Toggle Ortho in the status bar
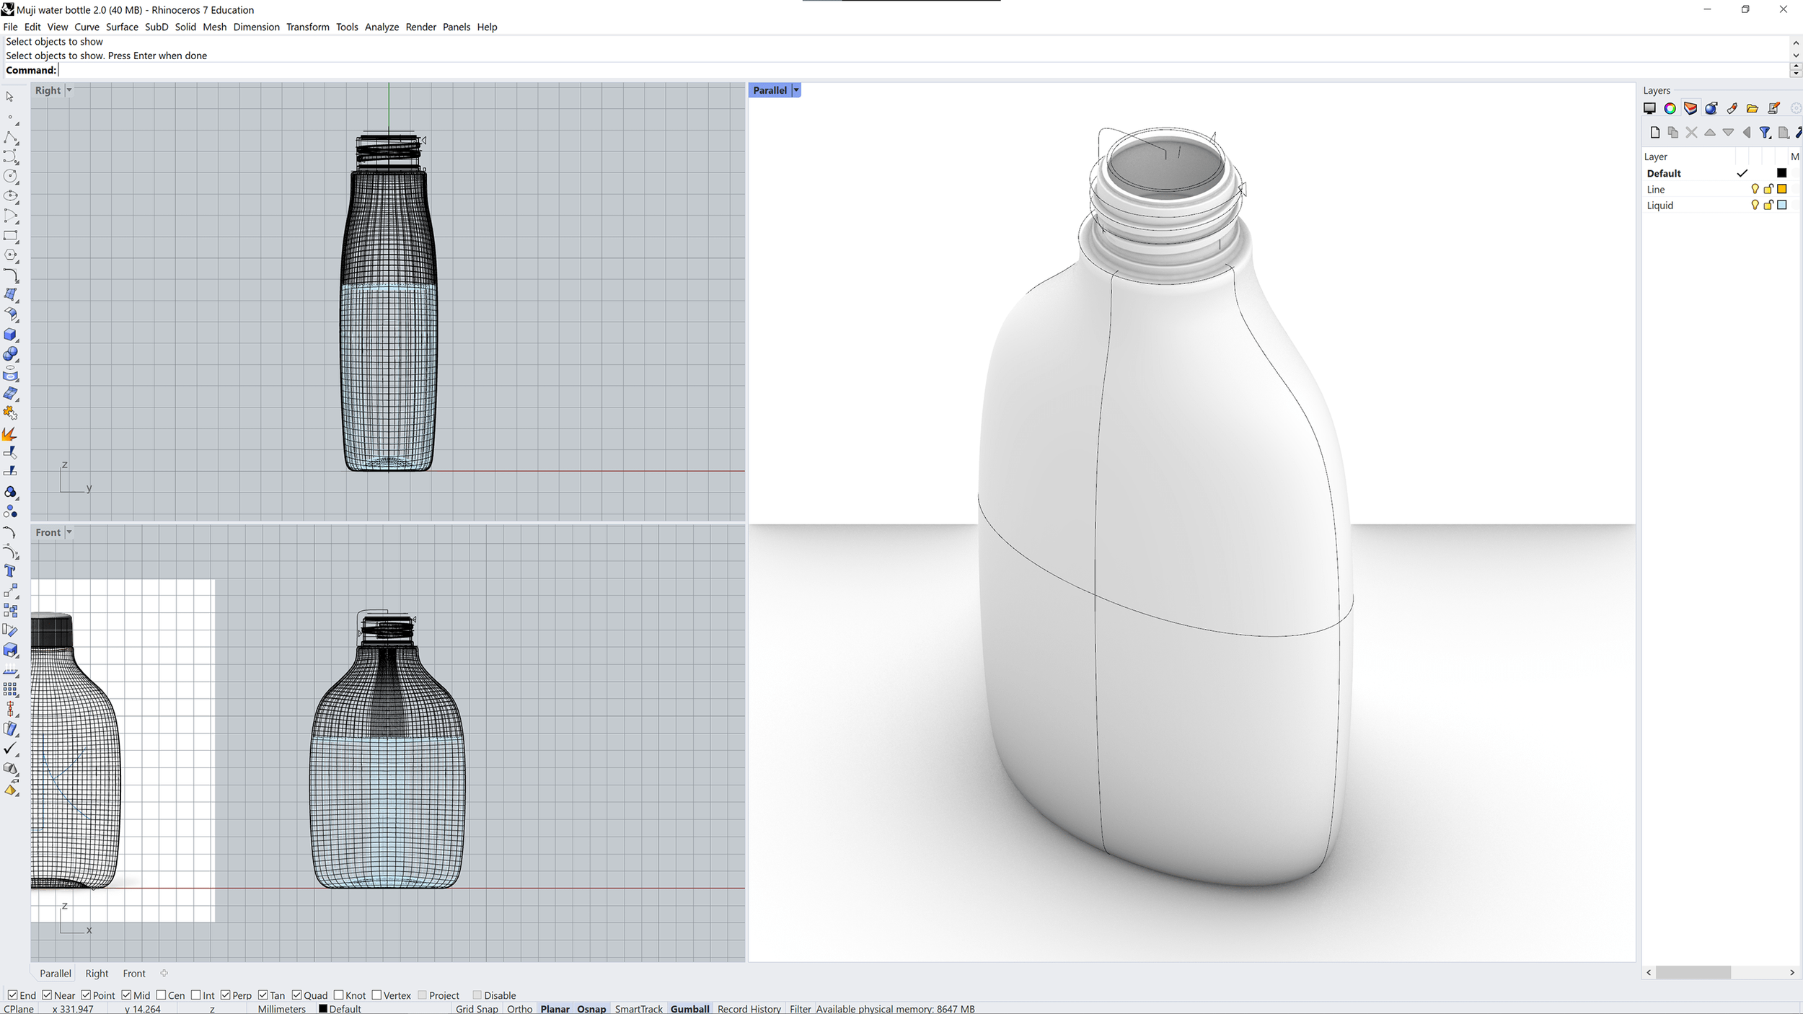 (x=519, y=1008)
